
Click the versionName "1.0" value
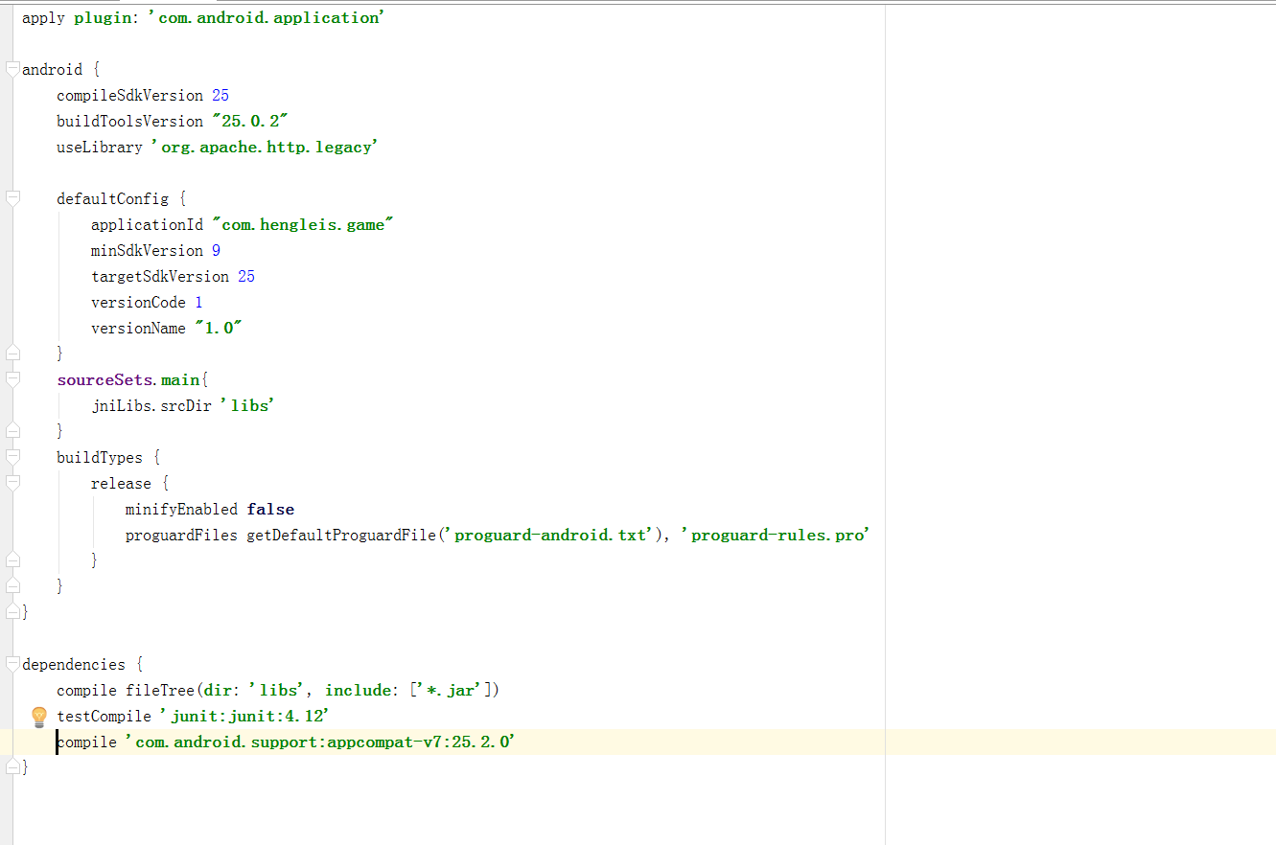(218, 329)
